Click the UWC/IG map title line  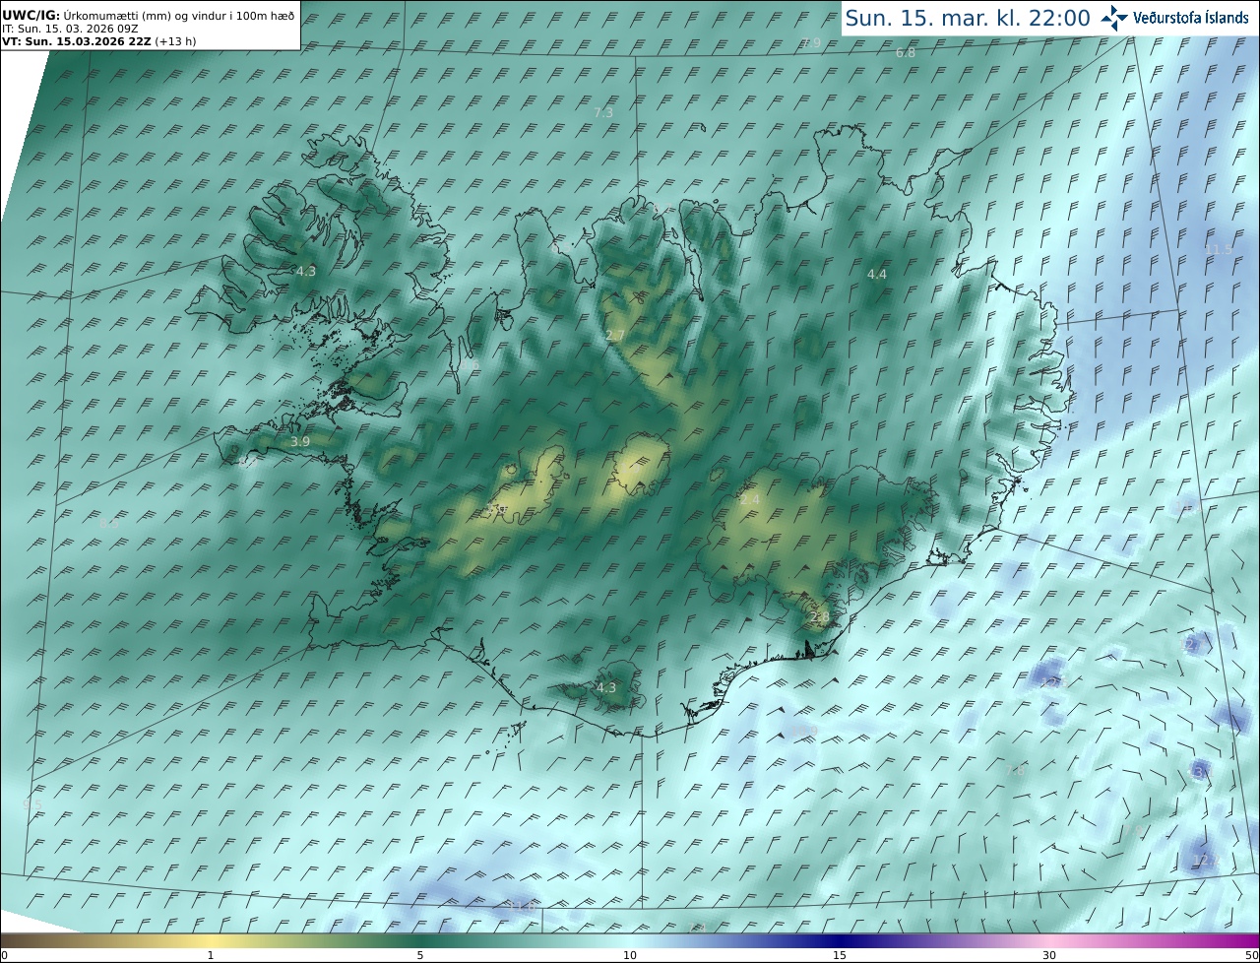click(x=148, y=15)
